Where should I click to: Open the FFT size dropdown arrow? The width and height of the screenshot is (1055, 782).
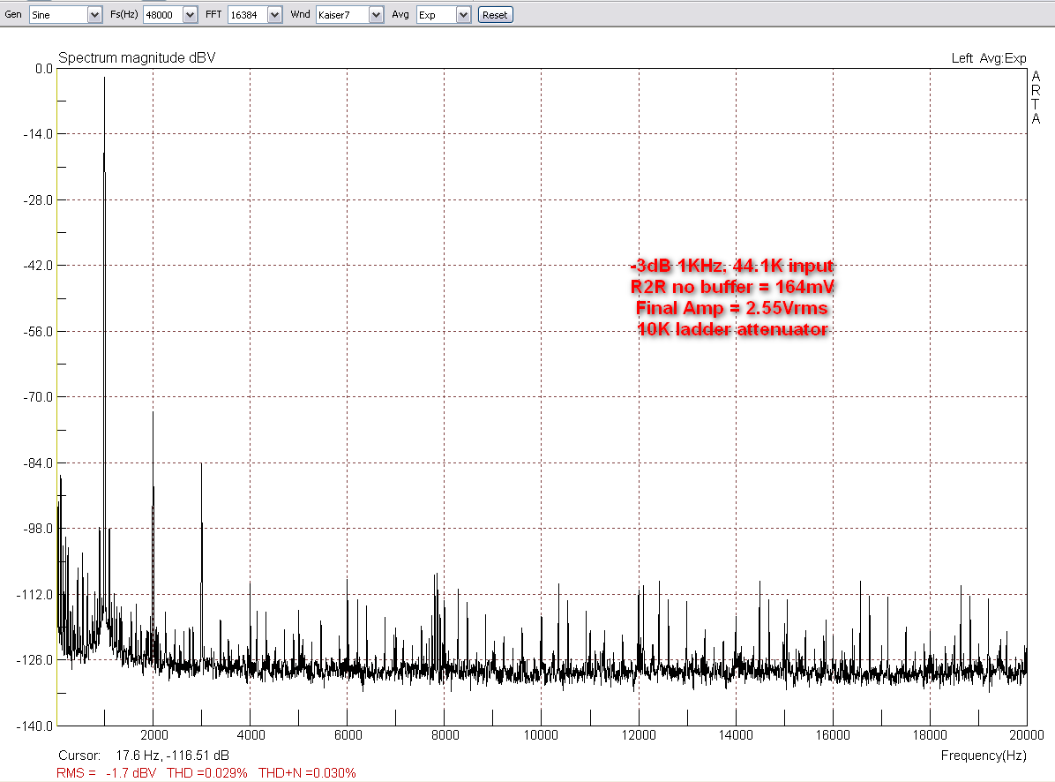click(x=274, y=15)
